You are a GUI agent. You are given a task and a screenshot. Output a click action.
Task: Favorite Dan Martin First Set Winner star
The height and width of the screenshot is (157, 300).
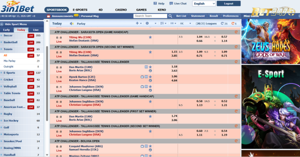150,116
